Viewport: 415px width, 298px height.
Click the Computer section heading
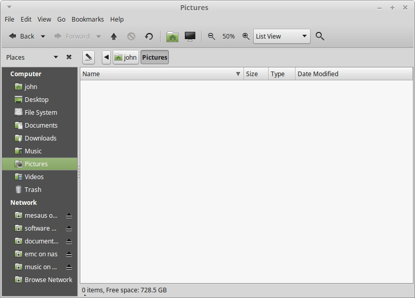click(26, 74)
